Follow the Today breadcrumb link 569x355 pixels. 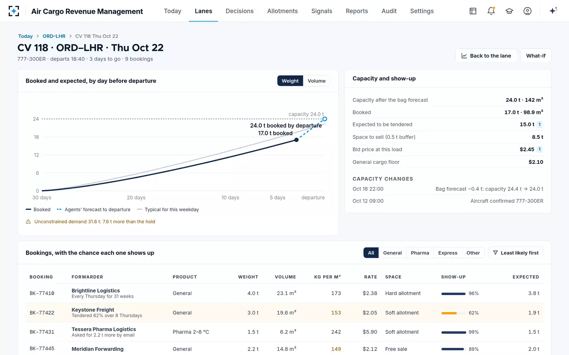tap(25, 36)
